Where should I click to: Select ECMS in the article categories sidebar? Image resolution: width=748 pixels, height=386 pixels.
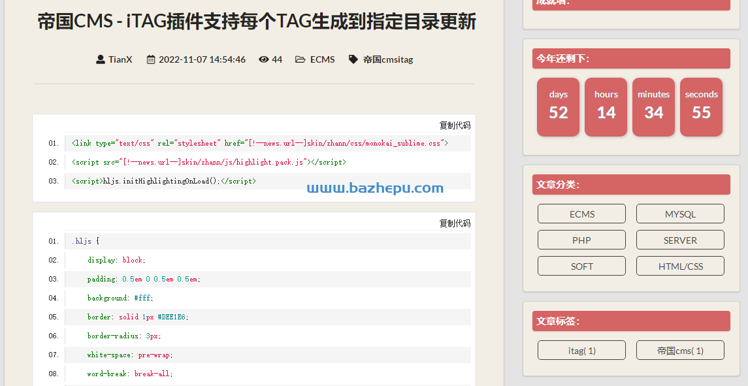click(x=581, y=214)
